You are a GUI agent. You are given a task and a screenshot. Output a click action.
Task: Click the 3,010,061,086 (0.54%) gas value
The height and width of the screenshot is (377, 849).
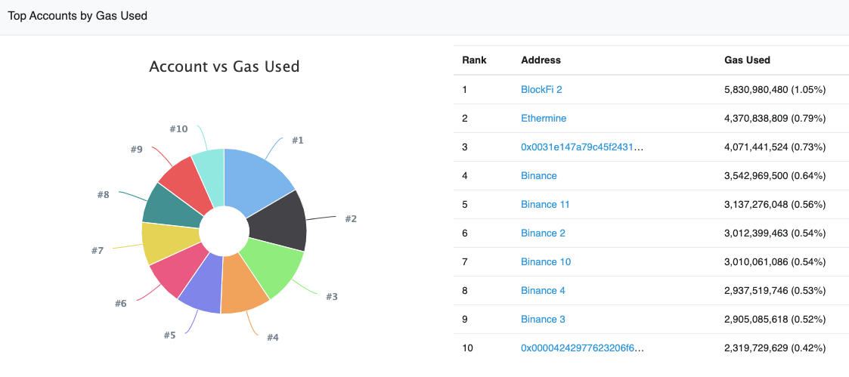click(x=775, y=262)
